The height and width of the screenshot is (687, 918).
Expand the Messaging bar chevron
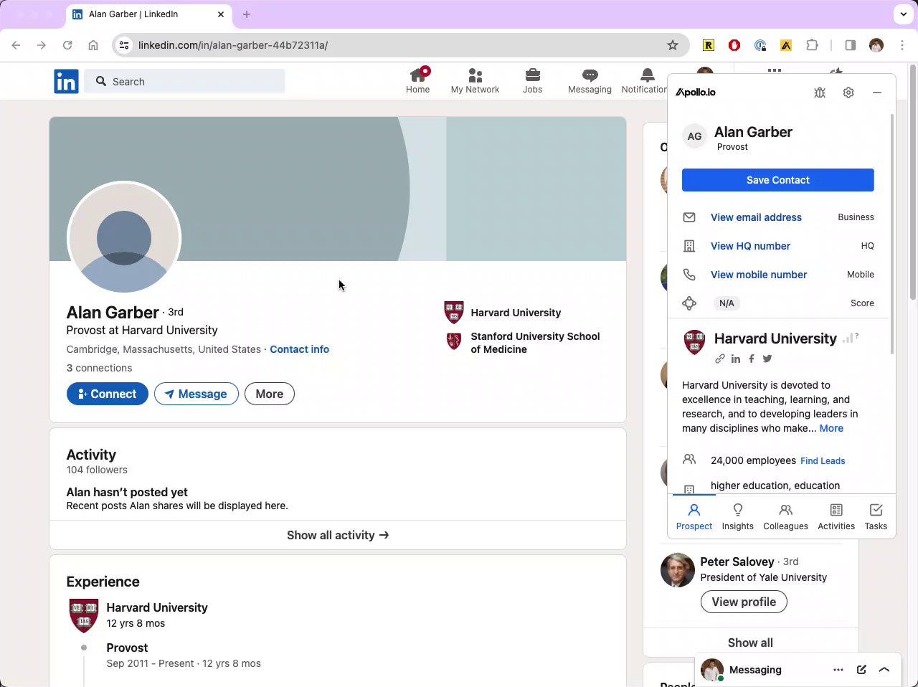[x=884, y=670]
